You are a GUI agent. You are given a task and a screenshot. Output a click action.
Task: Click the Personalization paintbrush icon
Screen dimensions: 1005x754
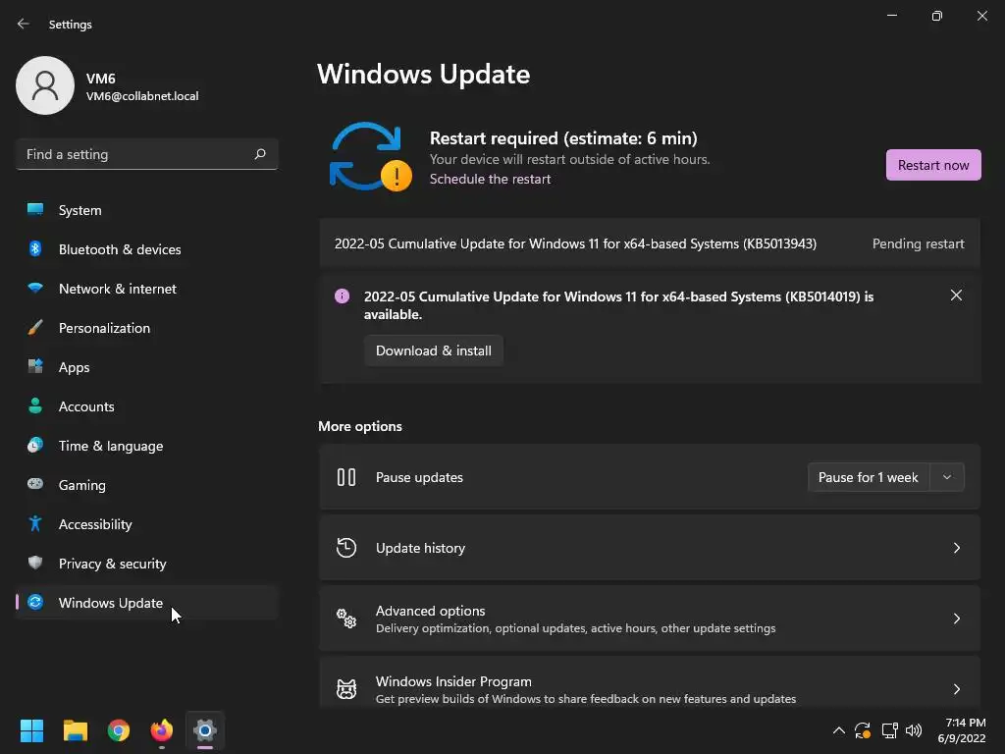35,328
